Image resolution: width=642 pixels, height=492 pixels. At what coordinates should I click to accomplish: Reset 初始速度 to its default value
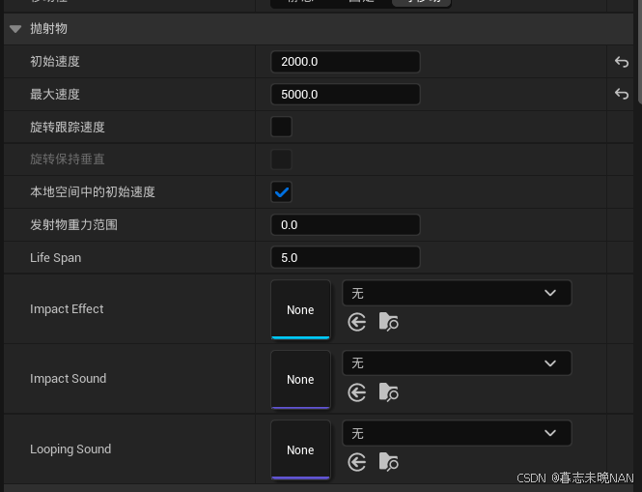pos(622,62)
